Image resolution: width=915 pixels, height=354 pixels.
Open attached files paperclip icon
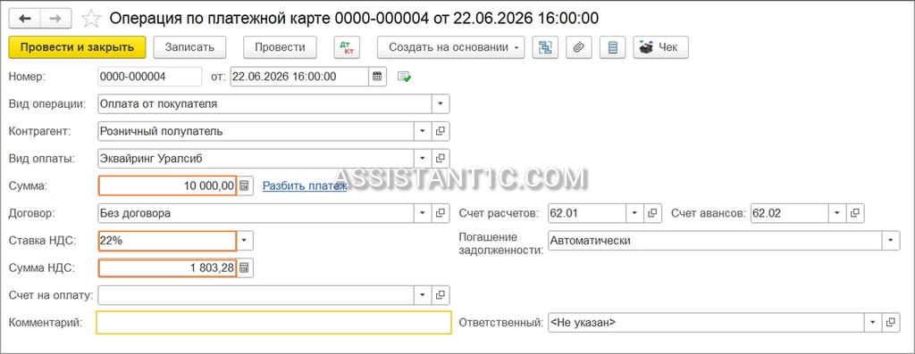[x=578, y=48]
